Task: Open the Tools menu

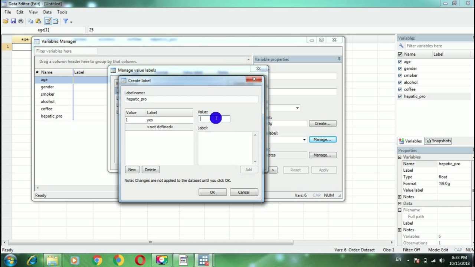Action: 62,12
